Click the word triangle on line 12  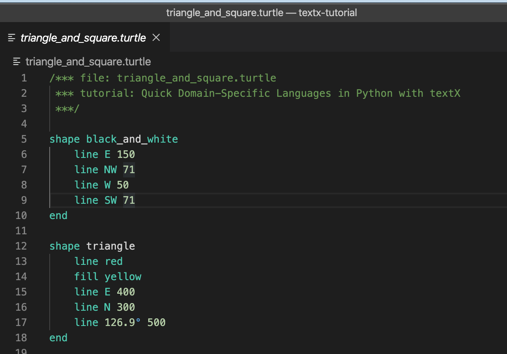point(110,246)
